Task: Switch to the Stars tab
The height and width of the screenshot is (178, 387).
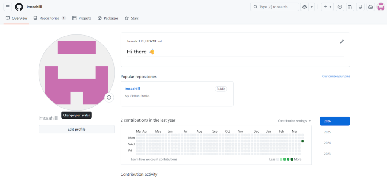Action: coord(132,18)
